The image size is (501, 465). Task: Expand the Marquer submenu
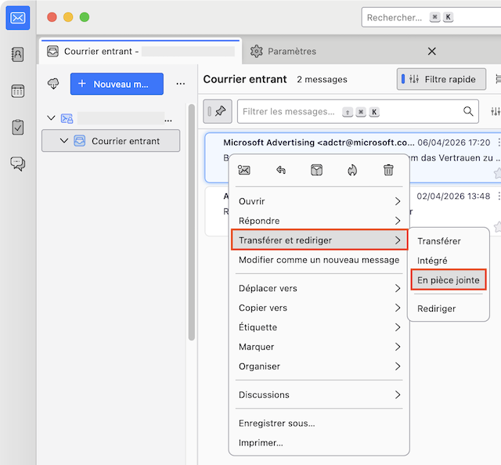point(319,347)
